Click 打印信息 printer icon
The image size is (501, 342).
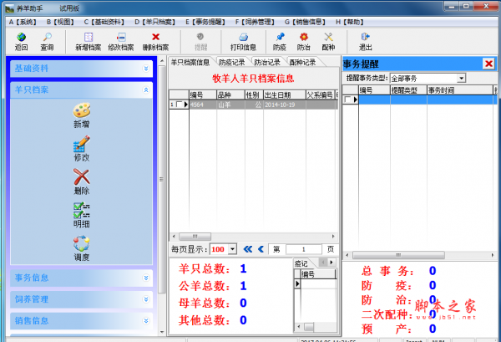(243, 37)
